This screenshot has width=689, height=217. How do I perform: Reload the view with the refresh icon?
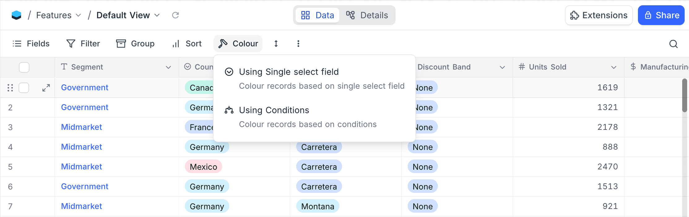[x=175, y=15]
